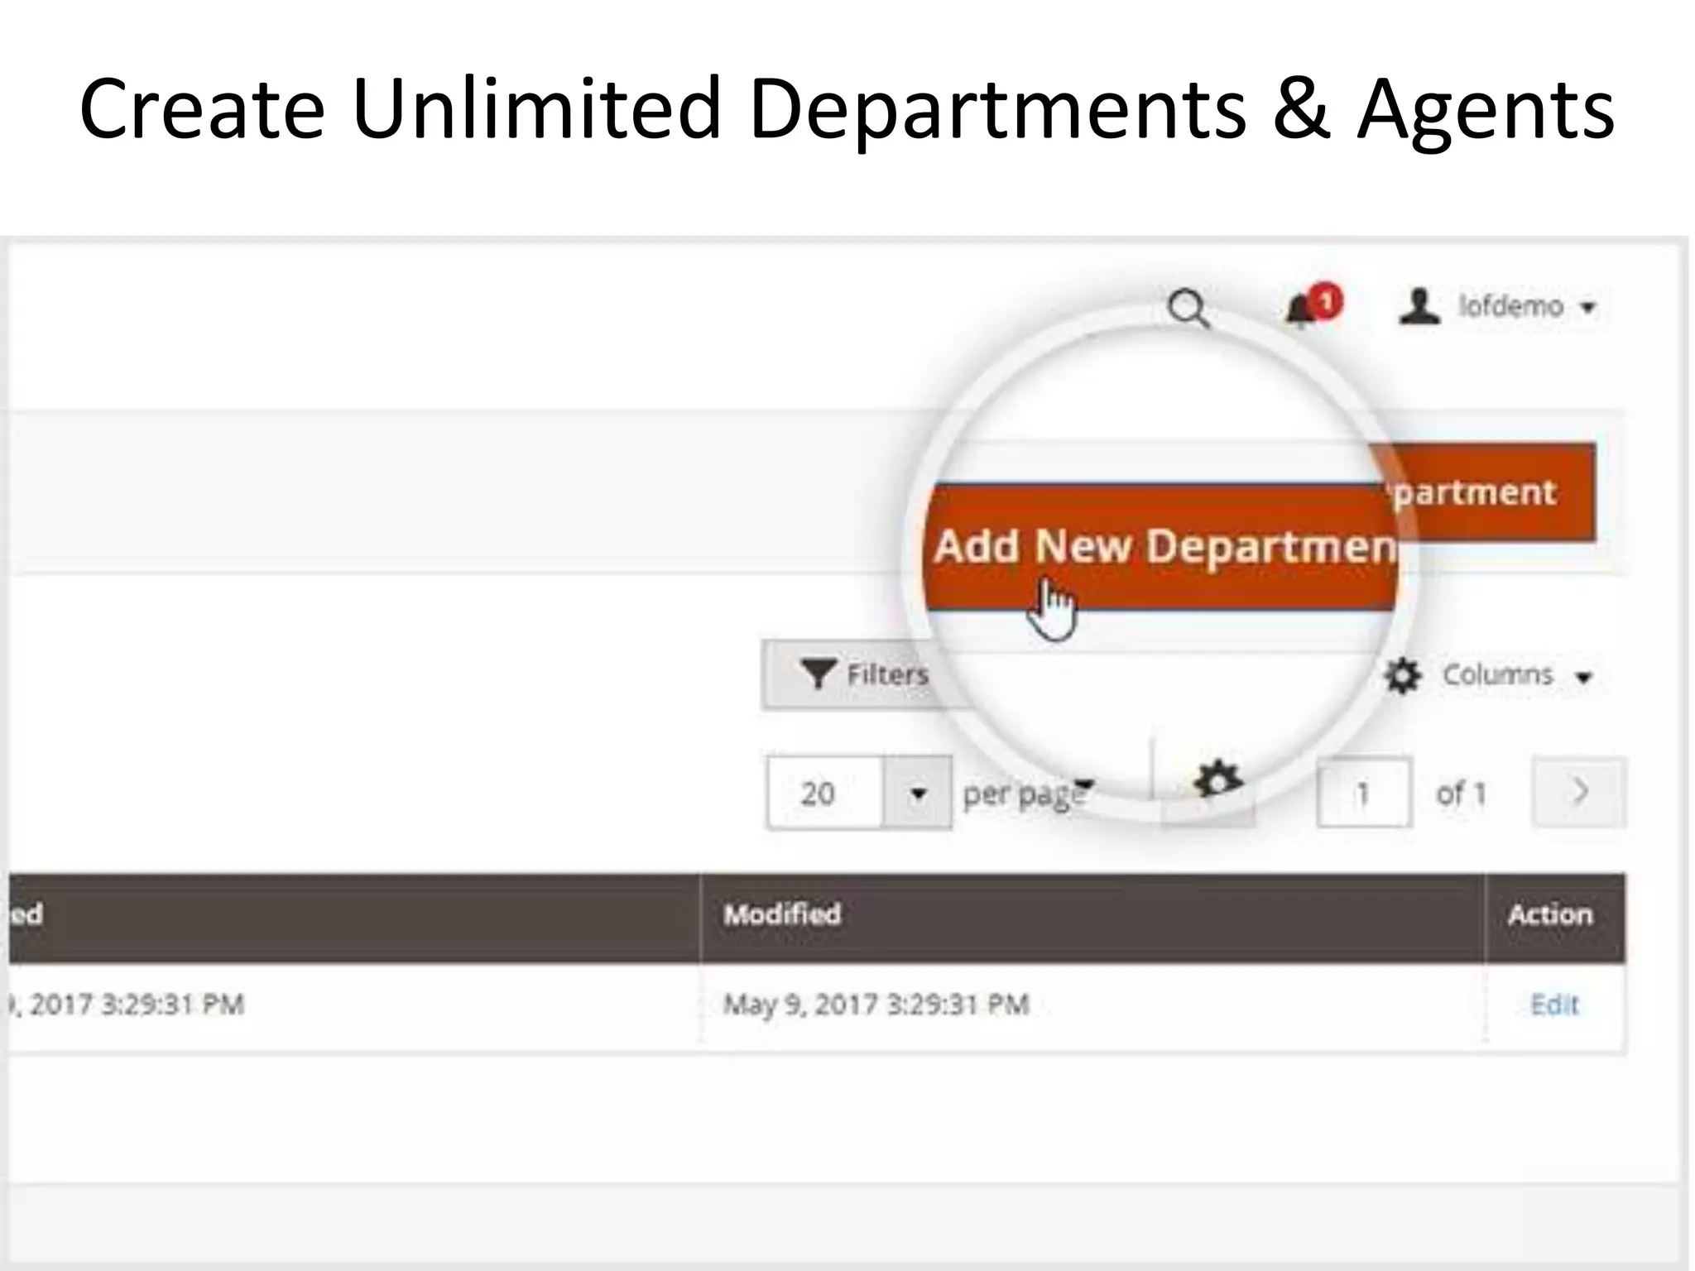This screenshot has width=1695, height=1271.
Task: Open the per page count dropdown arrow
Action: click(917, 794)
